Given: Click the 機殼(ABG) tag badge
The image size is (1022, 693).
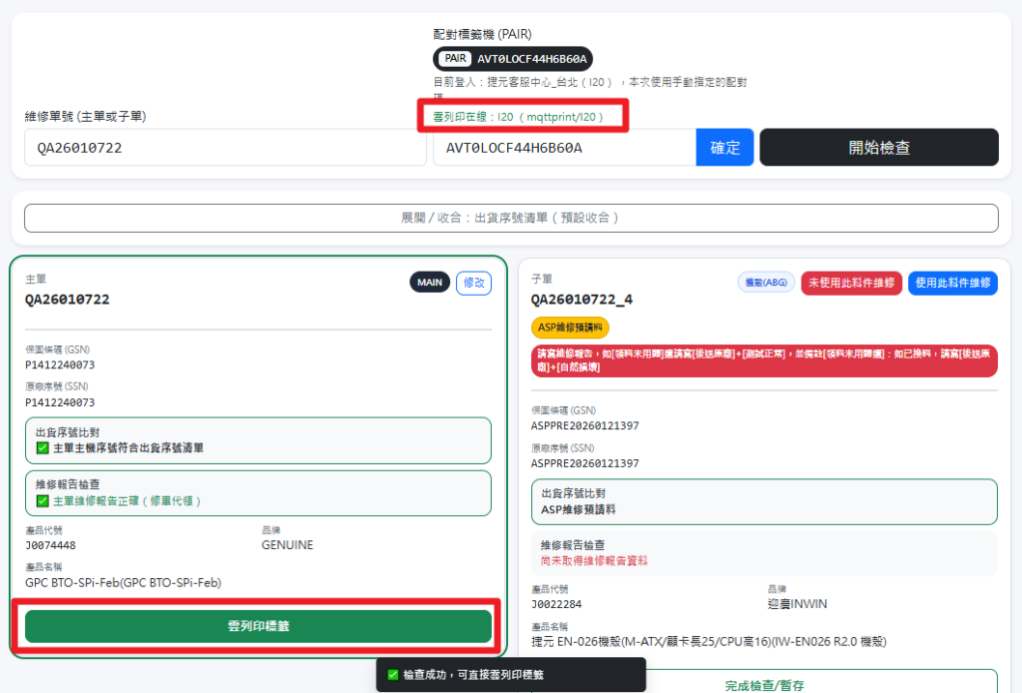Looking at the screenshot, I should [766, 283].
